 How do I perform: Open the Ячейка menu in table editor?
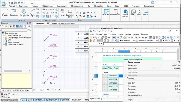(x=128, y=34)
